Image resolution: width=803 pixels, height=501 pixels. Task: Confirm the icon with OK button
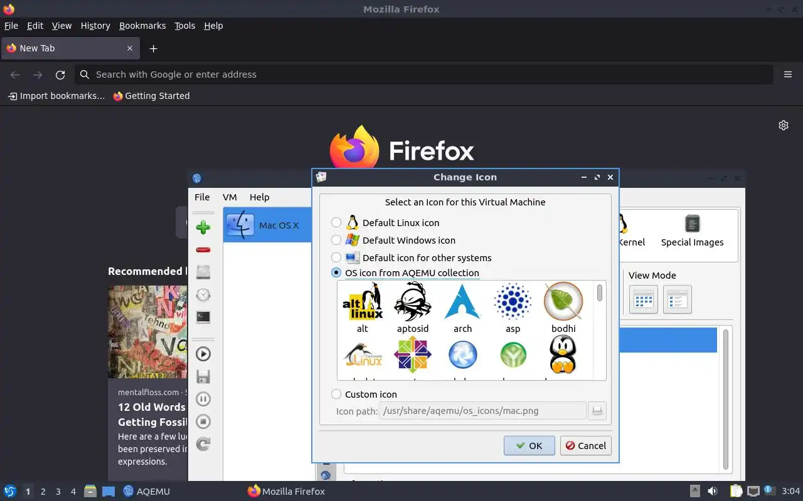(x=529, y=445)
